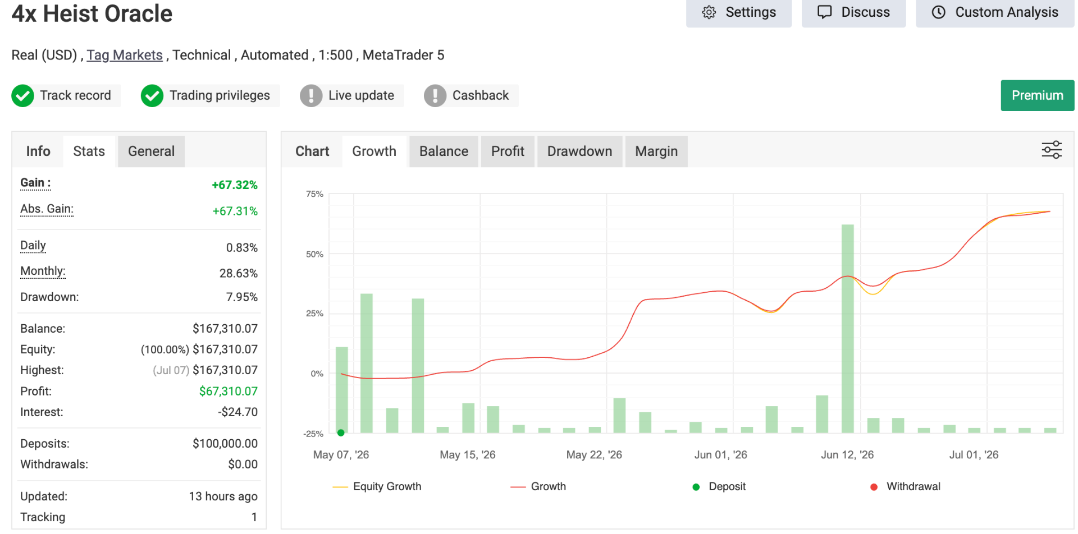This screenshot has width=1078, height=534.
Task: Switch to the General tab
Action: (x=151, y=151)
